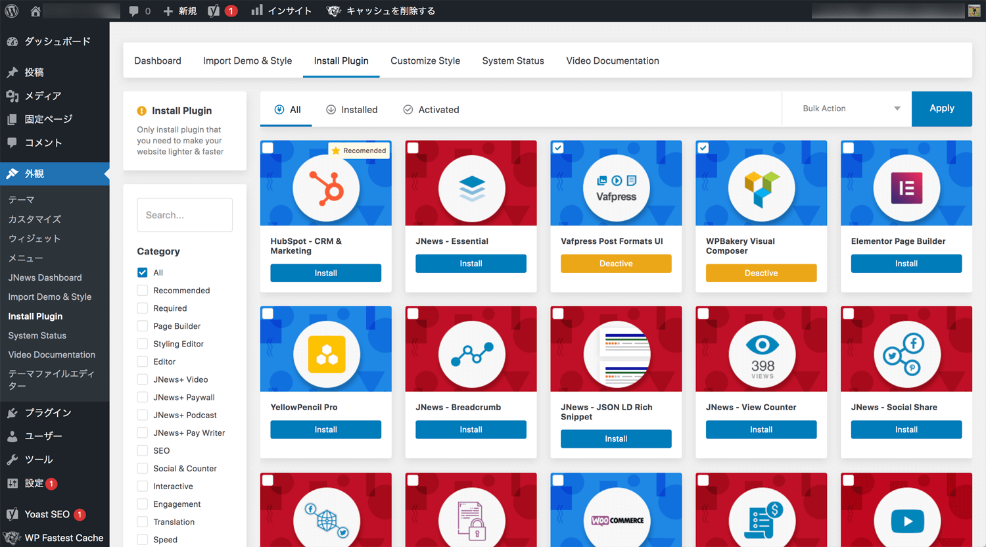Click the ユーザー person icon
This screenshot has width=986, height=547.
12,436
